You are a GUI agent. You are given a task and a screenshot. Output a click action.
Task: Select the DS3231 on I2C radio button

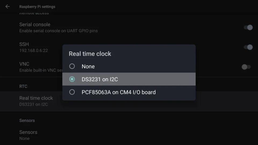72,79
